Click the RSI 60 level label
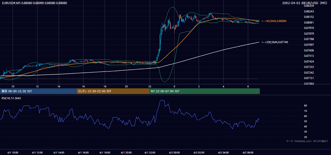The image size is (331, 155). point(305,116)
